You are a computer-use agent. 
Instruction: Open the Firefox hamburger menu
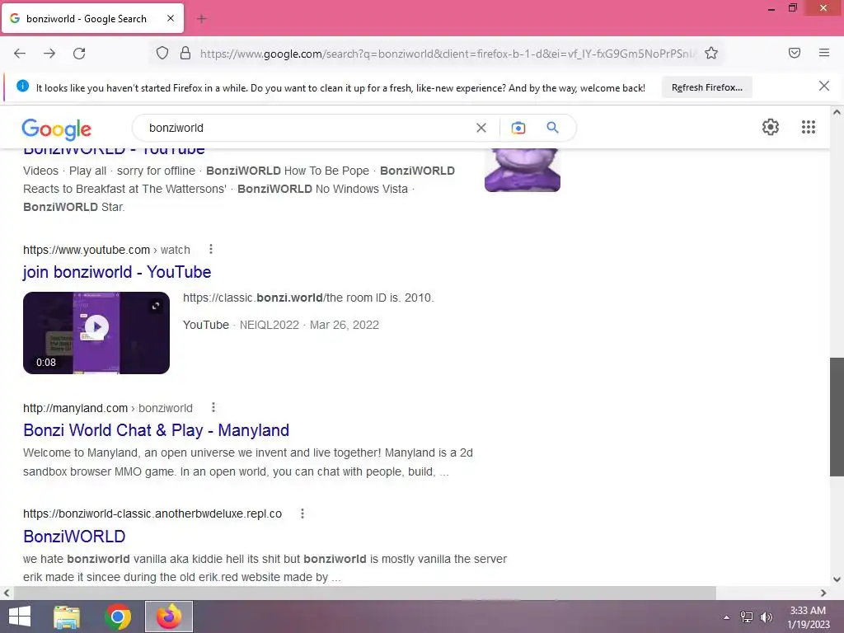pos(824,53)
